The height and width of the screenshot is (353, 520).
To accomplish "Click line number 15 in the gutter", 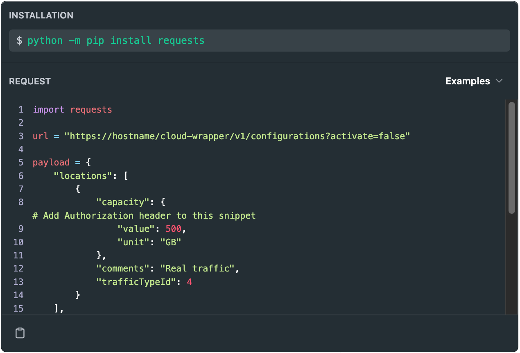I will pyautogui.click(x=18, y=308).
